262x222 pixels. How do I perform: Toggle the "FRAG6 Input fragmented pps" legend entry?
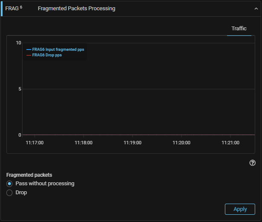(x=58, y=50)
